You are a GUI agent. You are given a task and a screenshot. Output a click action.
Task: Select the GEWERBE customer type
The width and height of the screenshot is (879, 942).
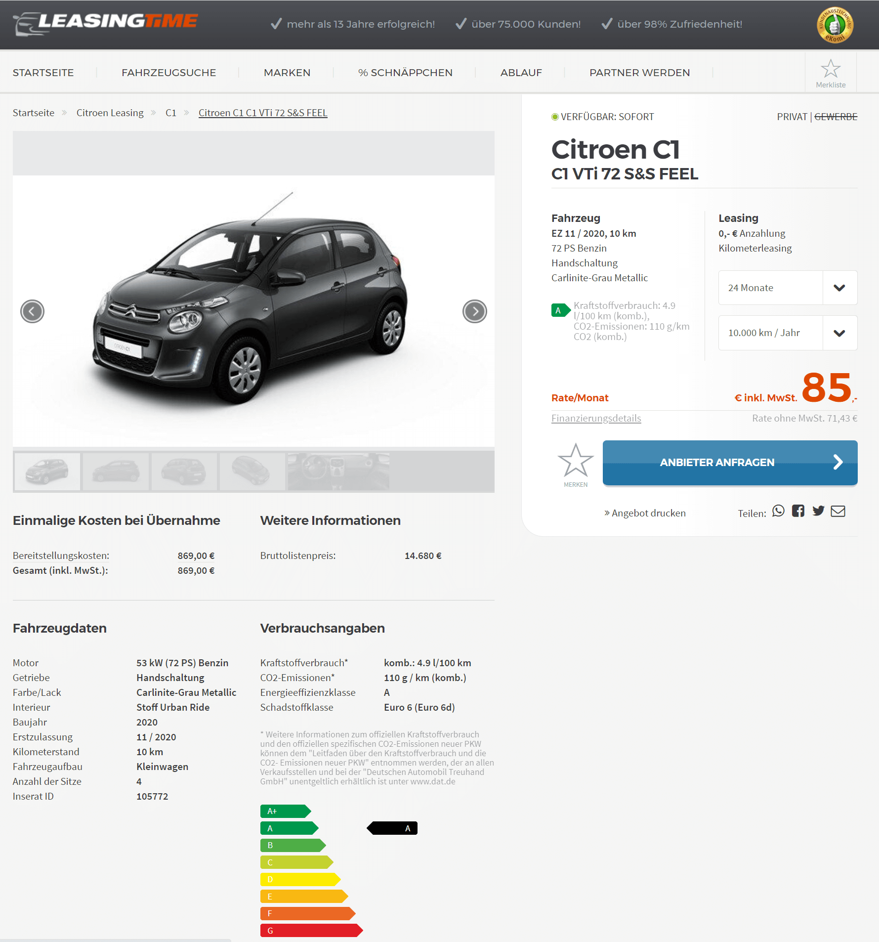point(836,117)
